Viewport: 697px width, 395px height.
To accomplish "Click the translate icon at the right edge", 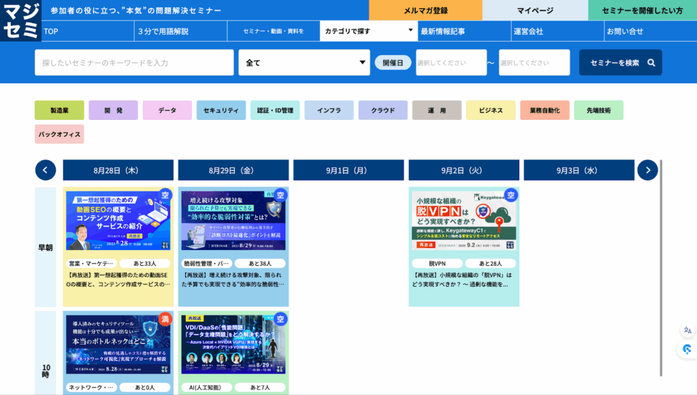I will coord(687,330).
